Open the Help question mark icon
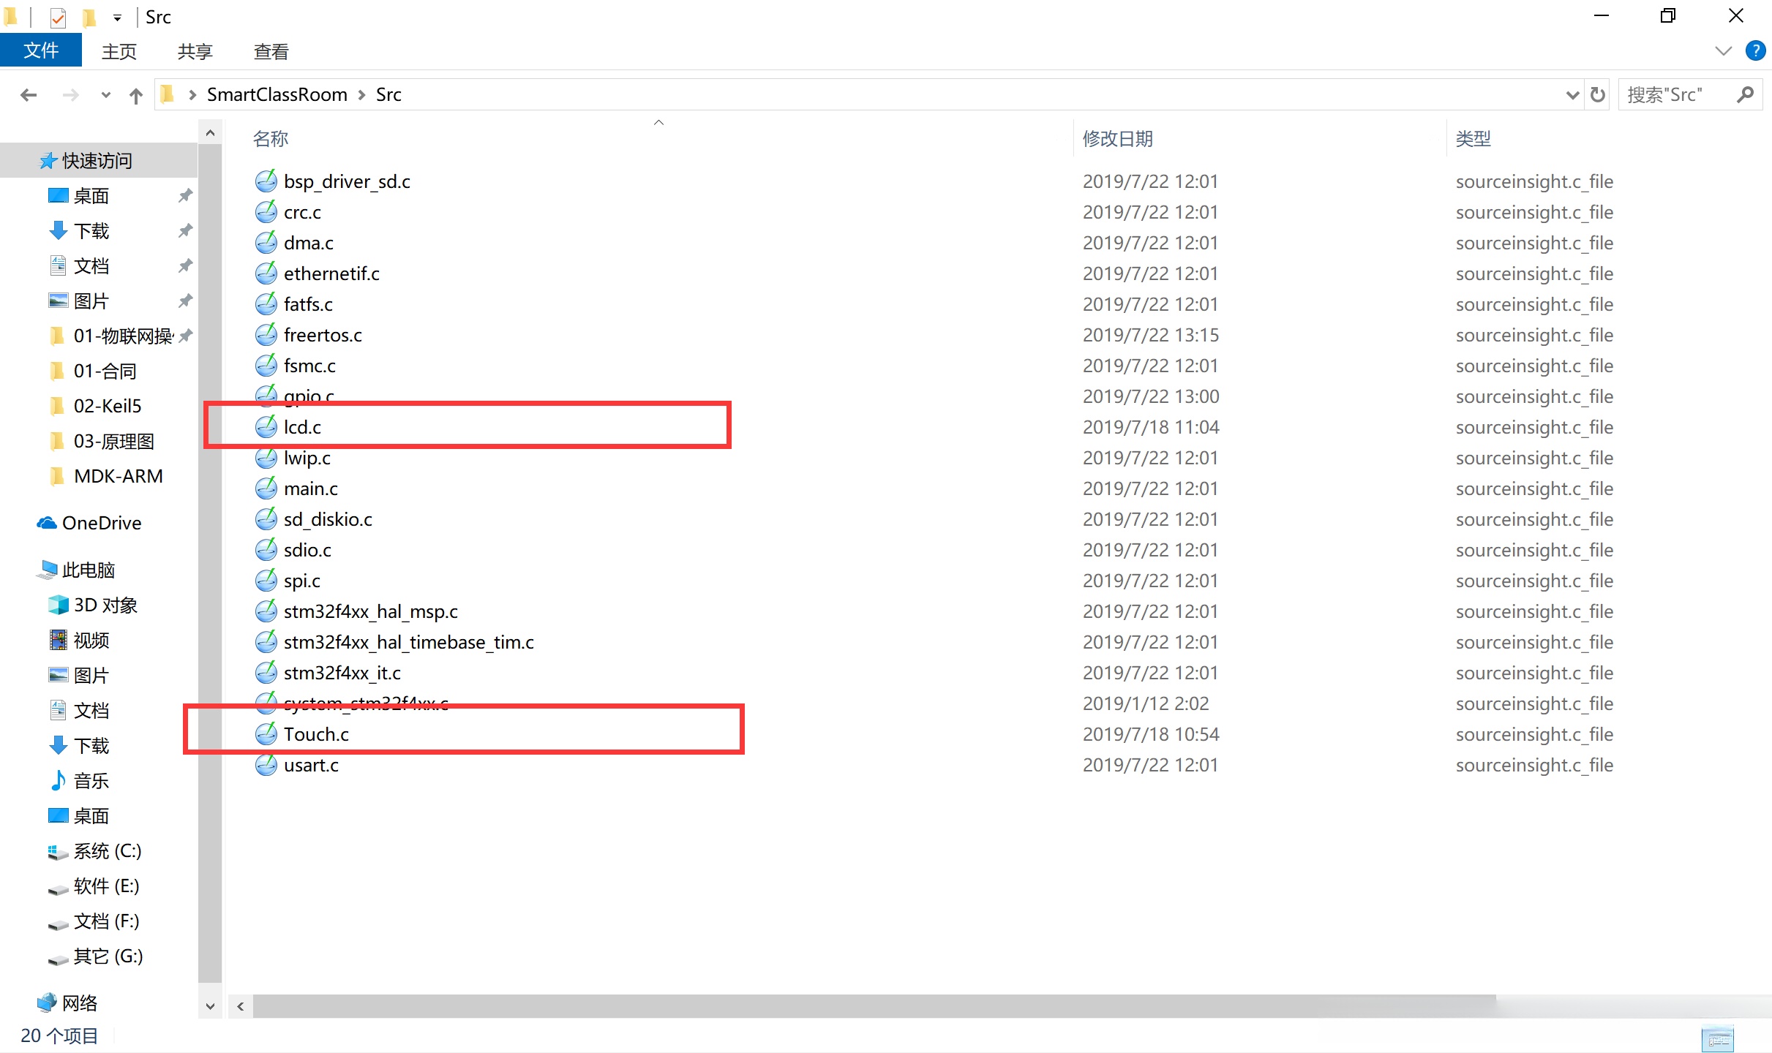Image resolution: width=1772 pixels, height=1053 pixels. pos(1754,50)
